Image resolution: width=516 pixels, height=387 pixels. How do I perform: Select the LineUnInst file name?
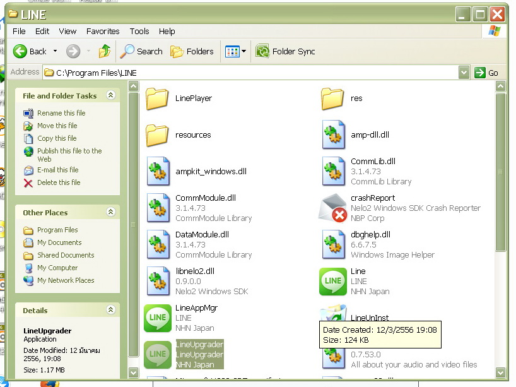click(x=370, y=318)
